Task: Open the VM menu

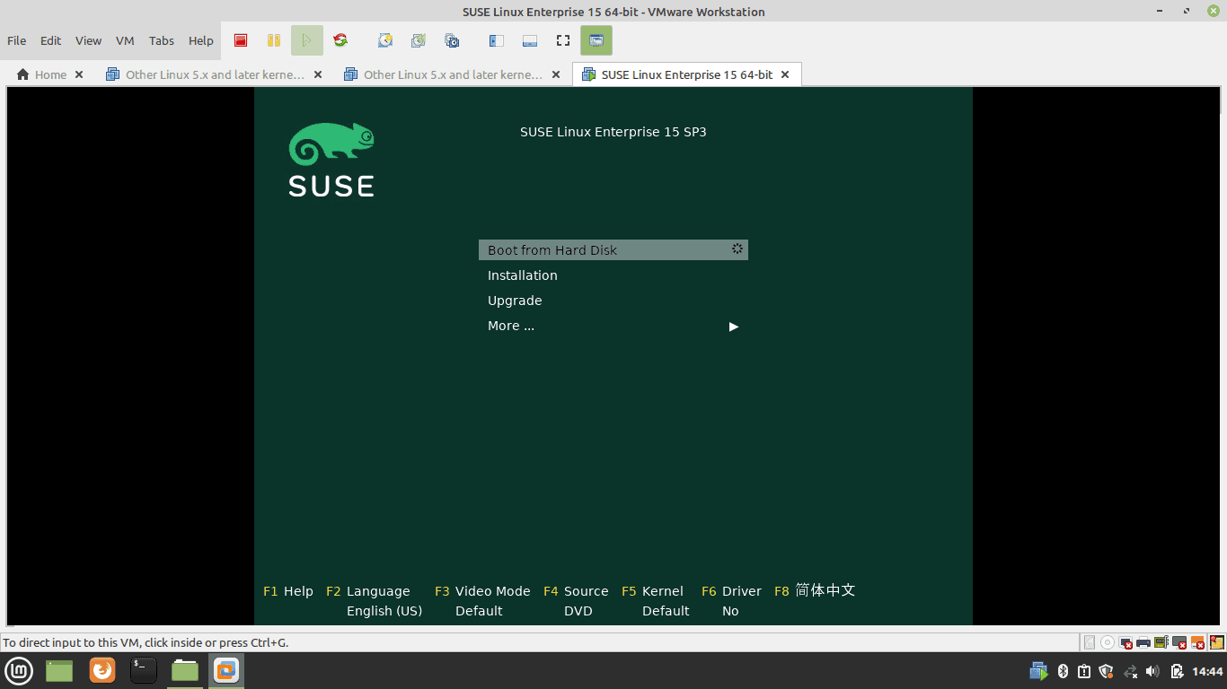Action: click(x=125, y=40)
